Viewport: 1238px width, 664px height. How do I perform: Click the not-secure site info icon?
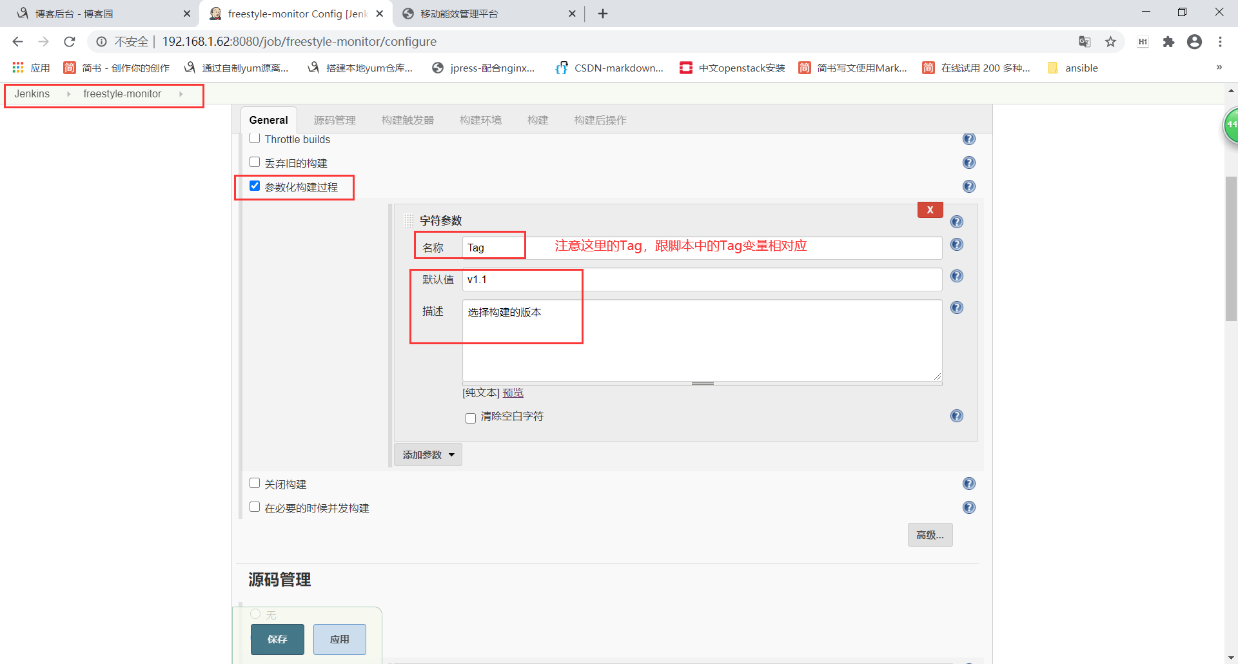tap(101, 42)
